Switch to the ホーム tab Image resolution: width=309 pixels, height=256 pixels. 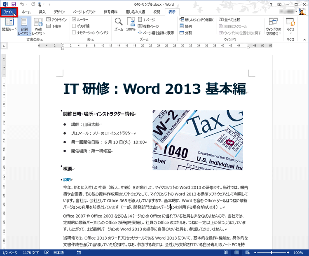click(26, 12)
